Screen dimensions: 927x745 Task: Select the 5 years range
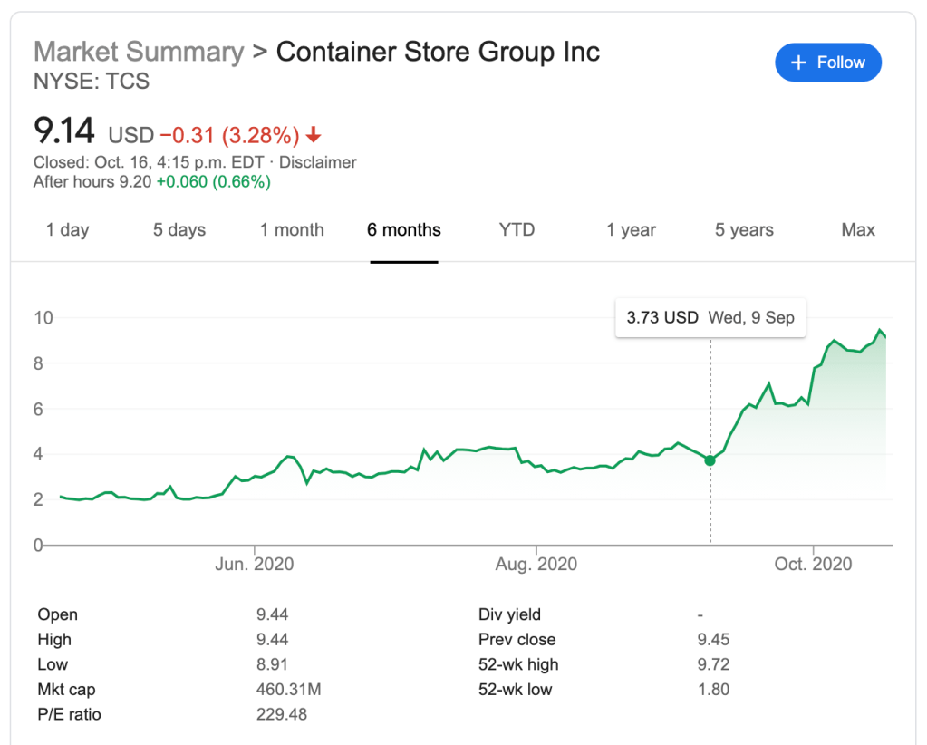tap(744, 230)
